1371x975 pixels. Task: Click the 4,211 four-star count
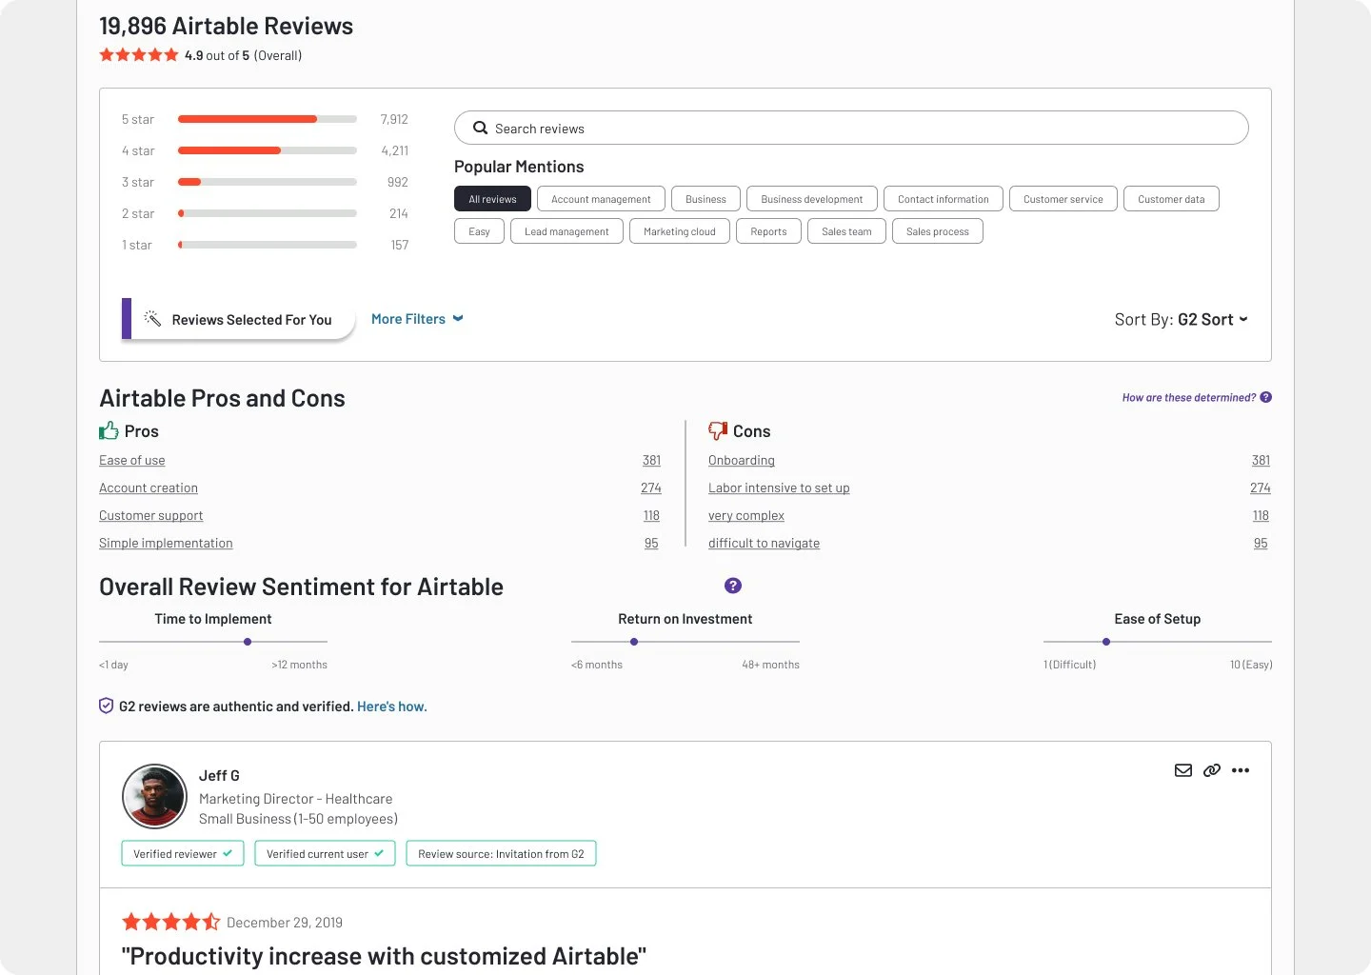pyautogui.click(x=395, y=150)
